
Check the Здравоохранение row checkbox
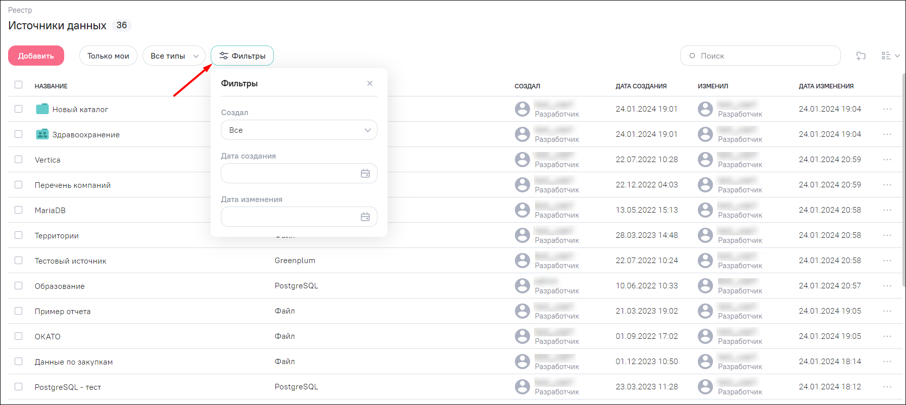point(19,134)
